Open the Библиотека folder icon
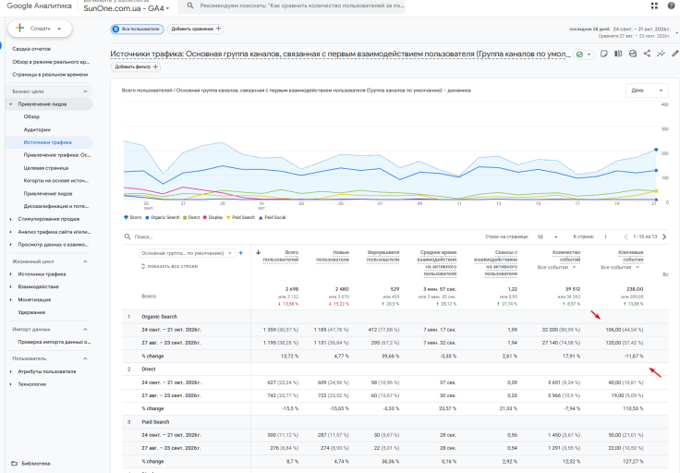The width and height of the screenshot is (680, 473). click(x=14, y=463)
